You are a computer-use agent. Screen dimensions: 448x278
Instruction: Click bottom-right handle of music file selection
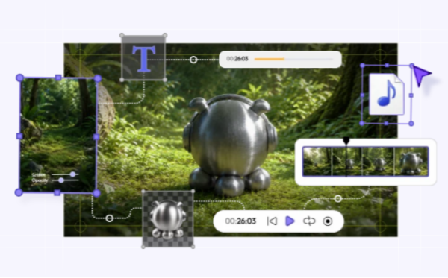click(411, 124)
